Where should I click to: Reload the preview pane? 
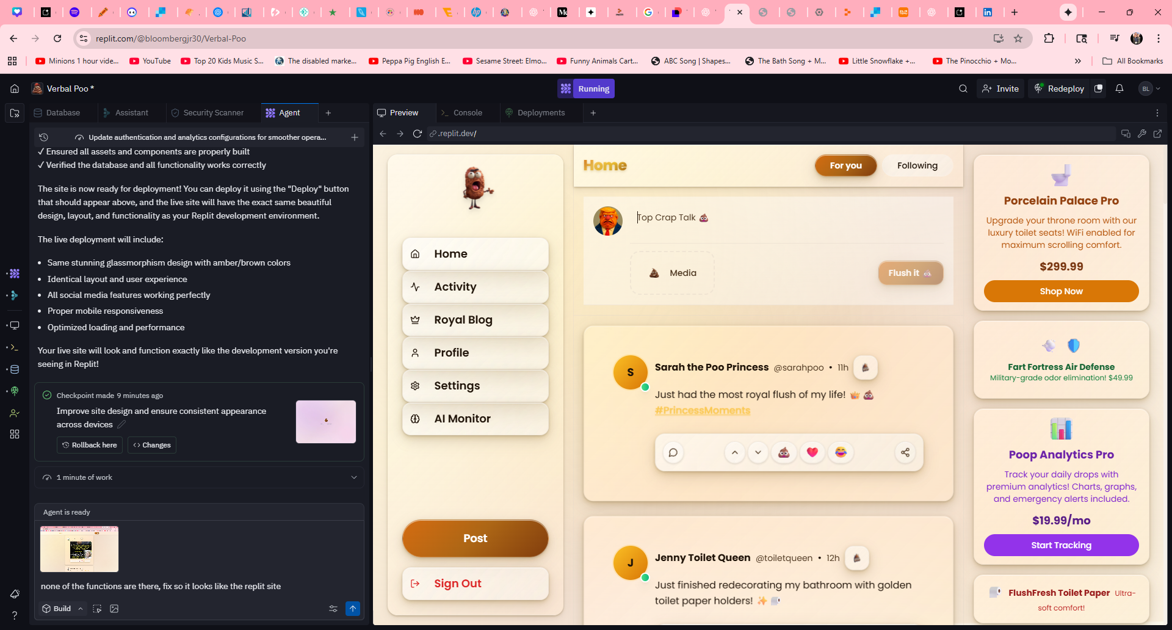coord(418,134)
